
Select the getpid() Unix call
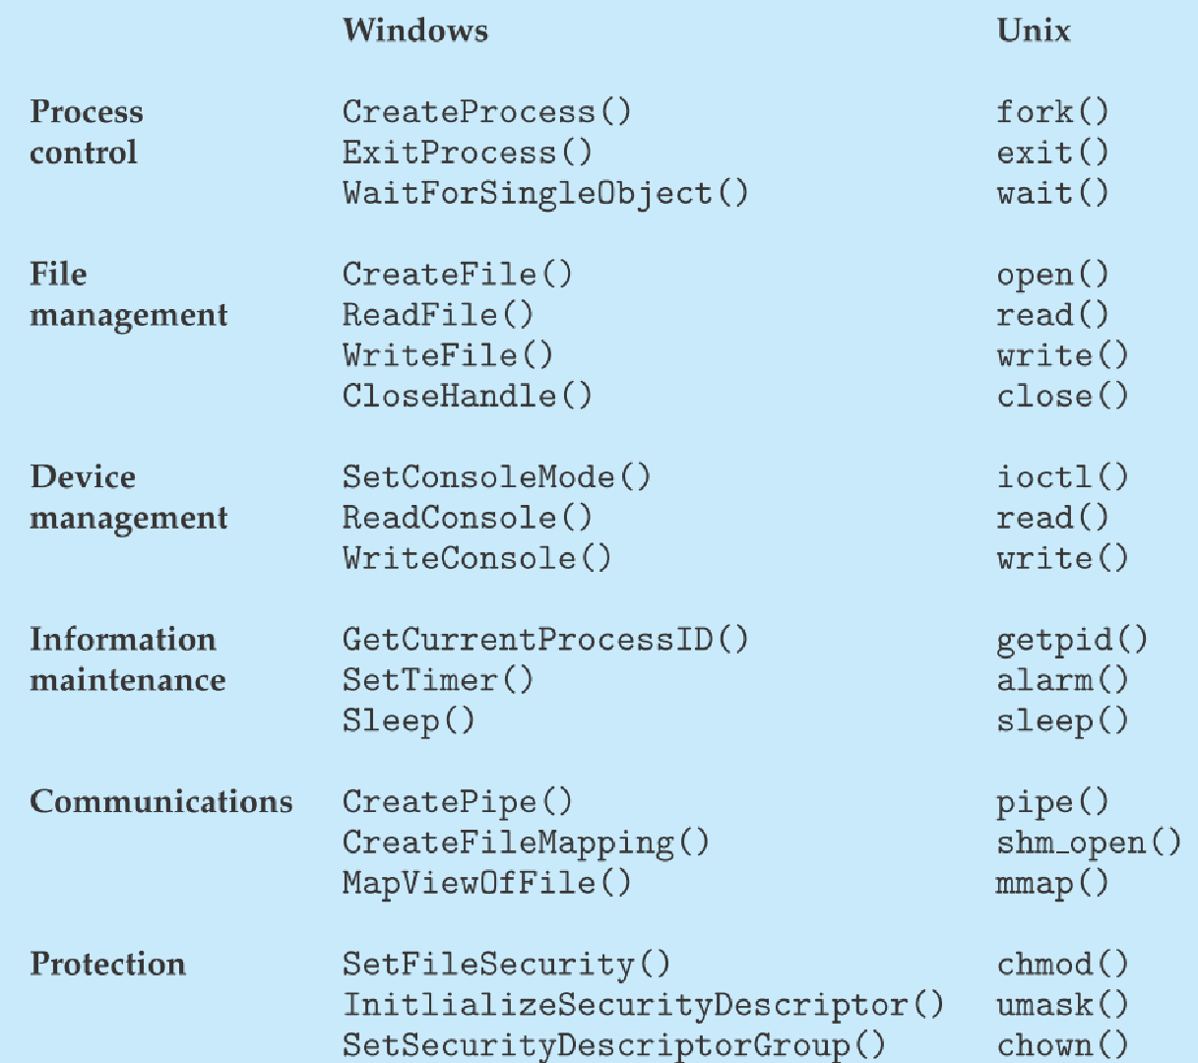[x=1072, y=641]
